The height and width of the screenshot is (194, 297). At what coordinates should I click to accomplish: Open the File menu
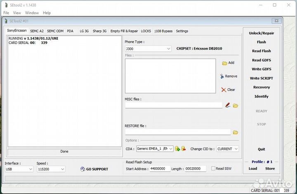6,13
